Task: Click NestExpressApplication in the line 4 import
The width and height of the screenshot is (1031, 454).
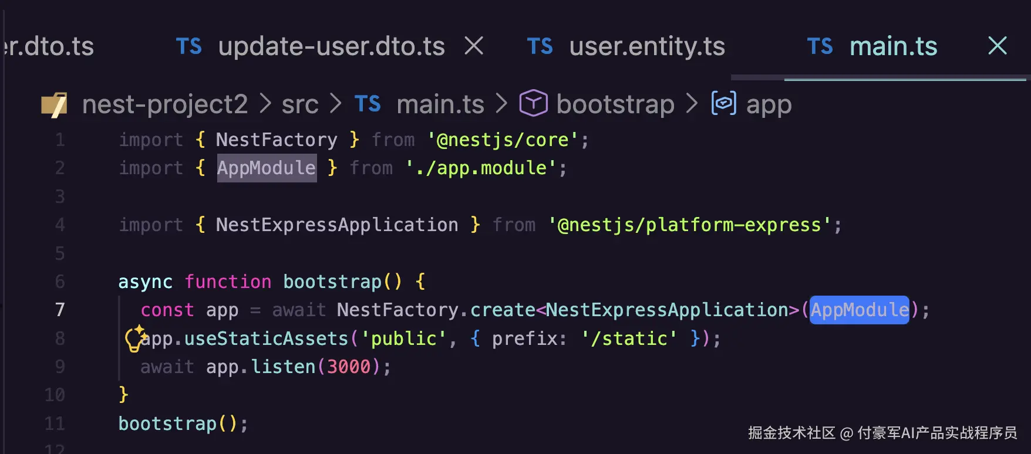Action: 337,225
